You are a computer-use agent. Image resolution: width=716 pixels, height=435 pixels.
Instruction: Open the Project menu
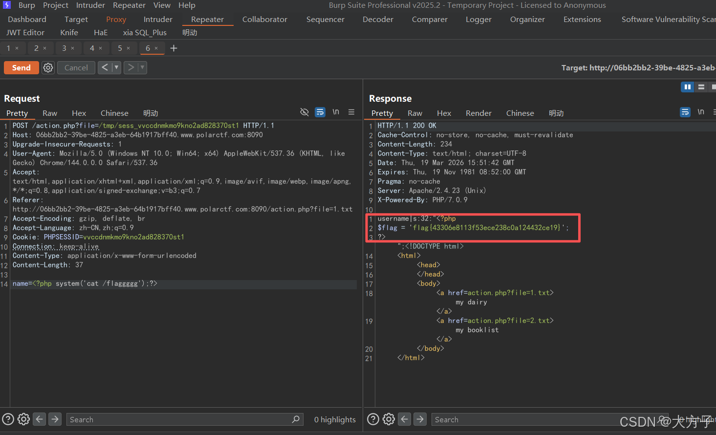tap(56, 5)
